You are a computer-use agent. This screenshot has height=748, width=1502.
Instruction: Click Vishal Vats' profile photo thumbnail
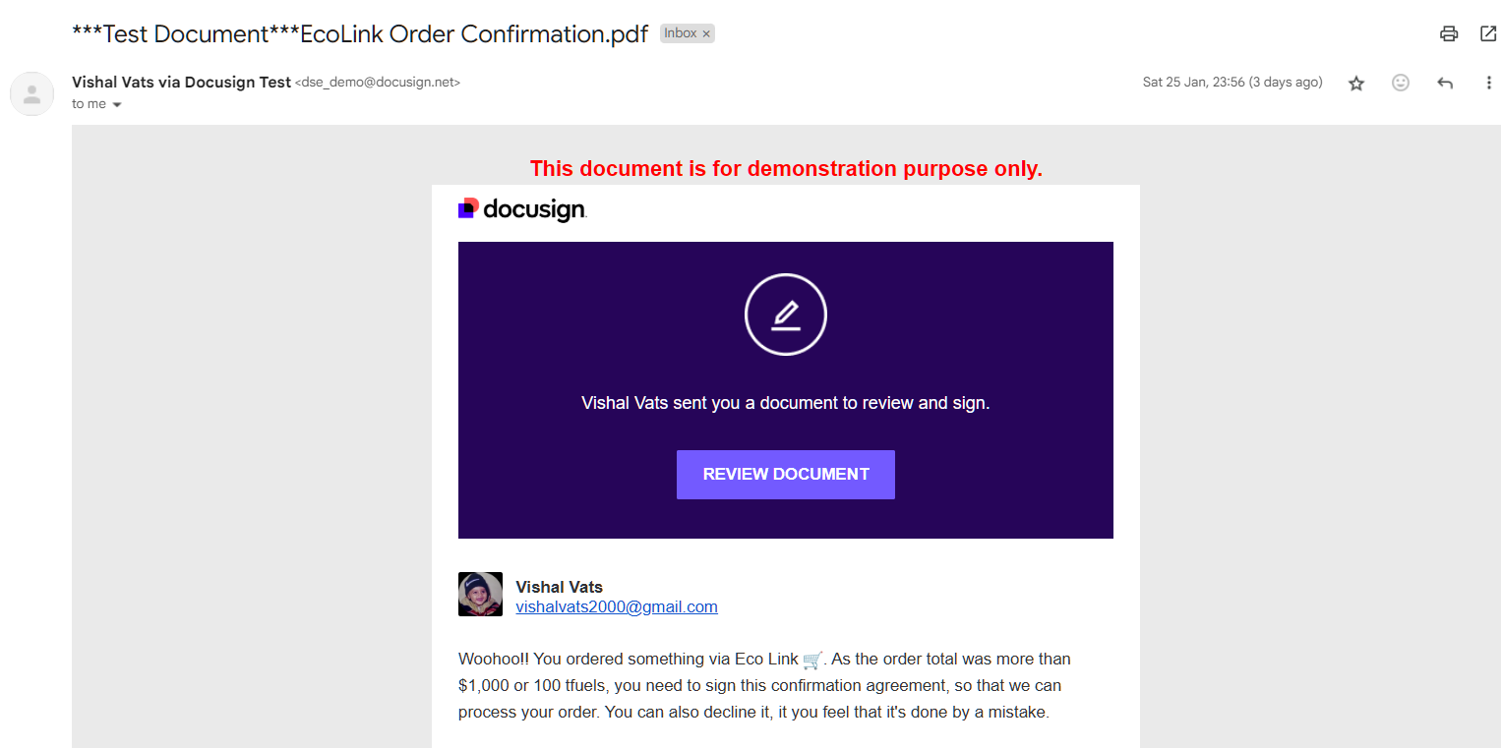click(x=480, y=595)
